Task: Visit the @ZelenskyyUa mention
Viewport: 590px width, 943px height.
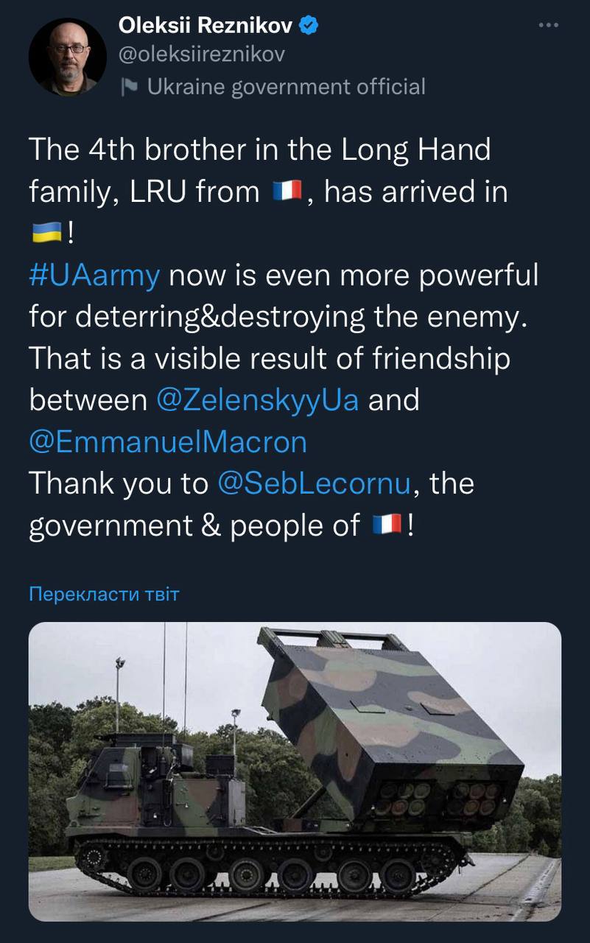Action: point(258,400)
